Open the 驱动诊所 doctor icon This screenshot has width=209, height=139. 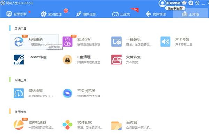[x=68, y=42]
